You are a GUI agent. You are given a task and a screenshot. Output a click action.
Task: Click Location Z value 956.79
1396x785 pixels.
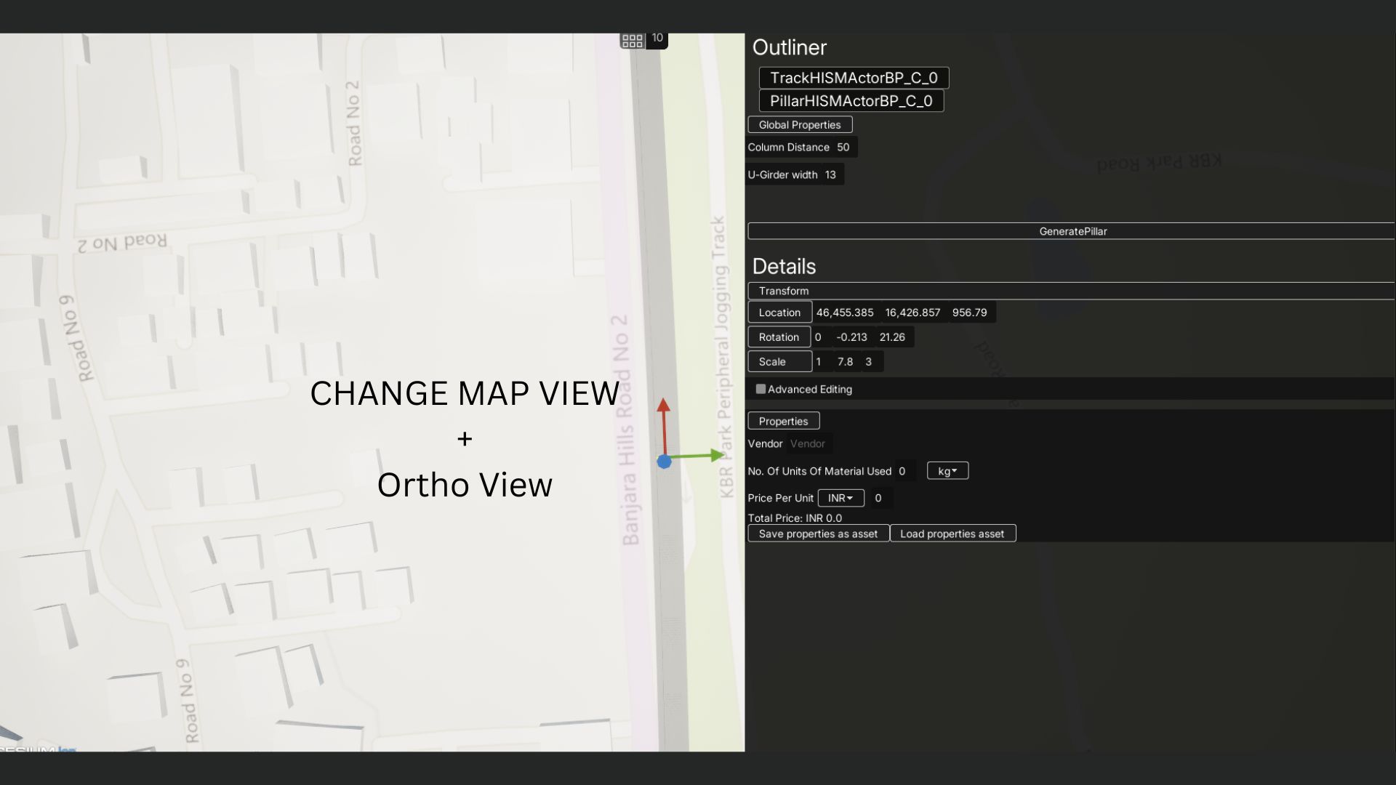click(970, 313)
